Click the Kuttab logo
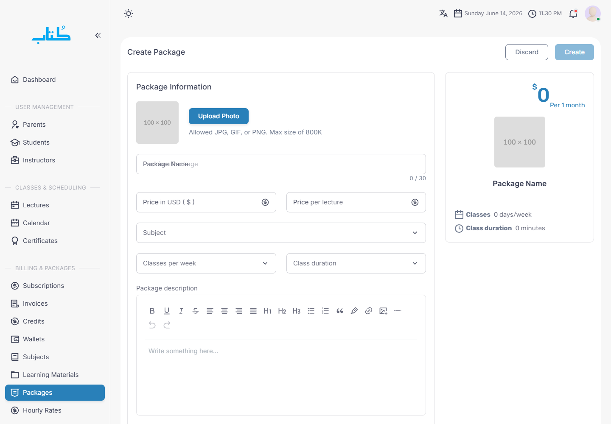Viewport: 611px width, 424px height. (51, 35)
